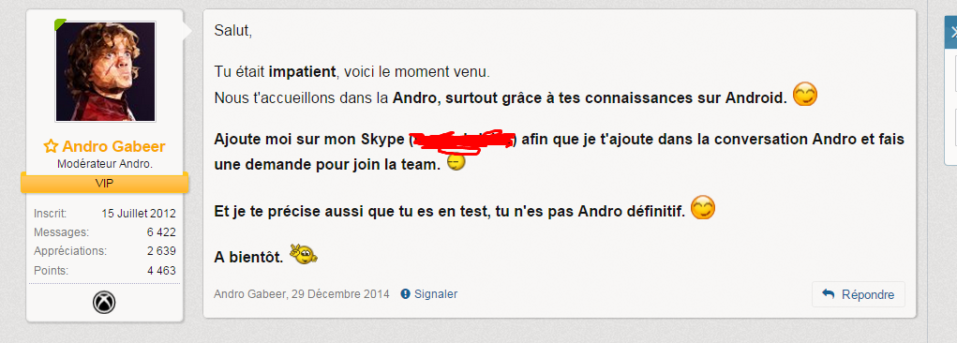Open the Andro Gabeer profile name link

[x=113, y=146]
